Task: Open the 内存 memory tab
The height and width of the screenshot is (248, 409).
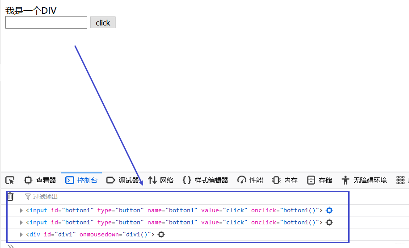Action: tap(285, 180)
